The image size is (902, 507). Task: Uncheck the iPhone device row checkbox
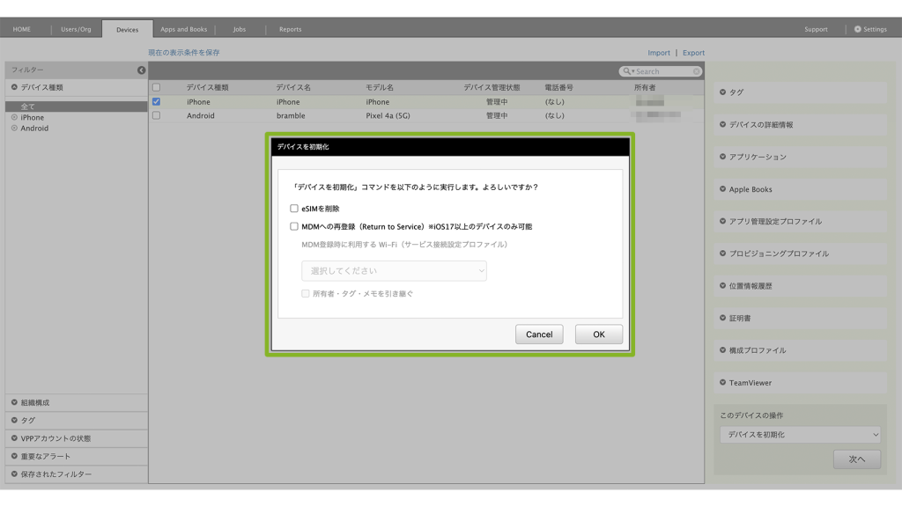[156, 102]
